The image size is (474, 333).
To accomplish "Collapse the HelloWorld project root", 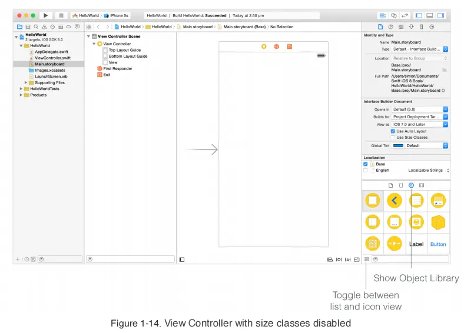I will click(16, 37).
